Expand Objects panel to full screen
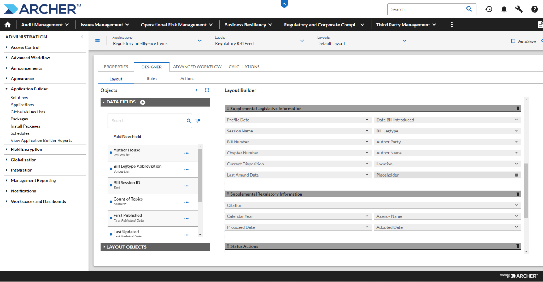543x282 pixels. pyautogui.click(x=207, y=90)
